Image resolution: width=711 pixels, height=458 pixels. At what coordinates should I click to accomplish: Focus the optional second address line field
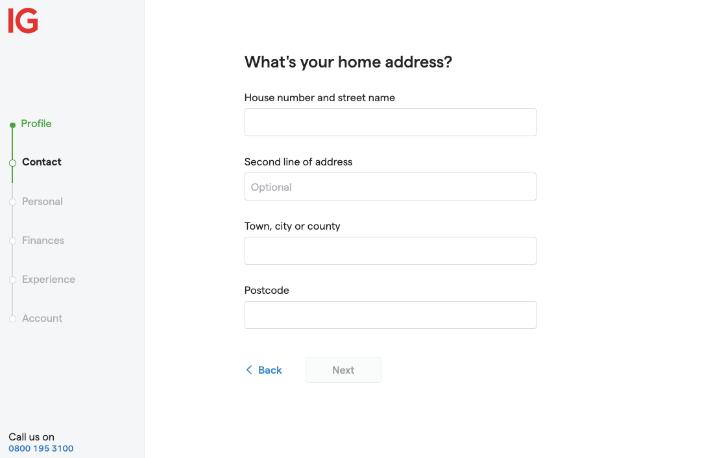(x=391, y=187)
